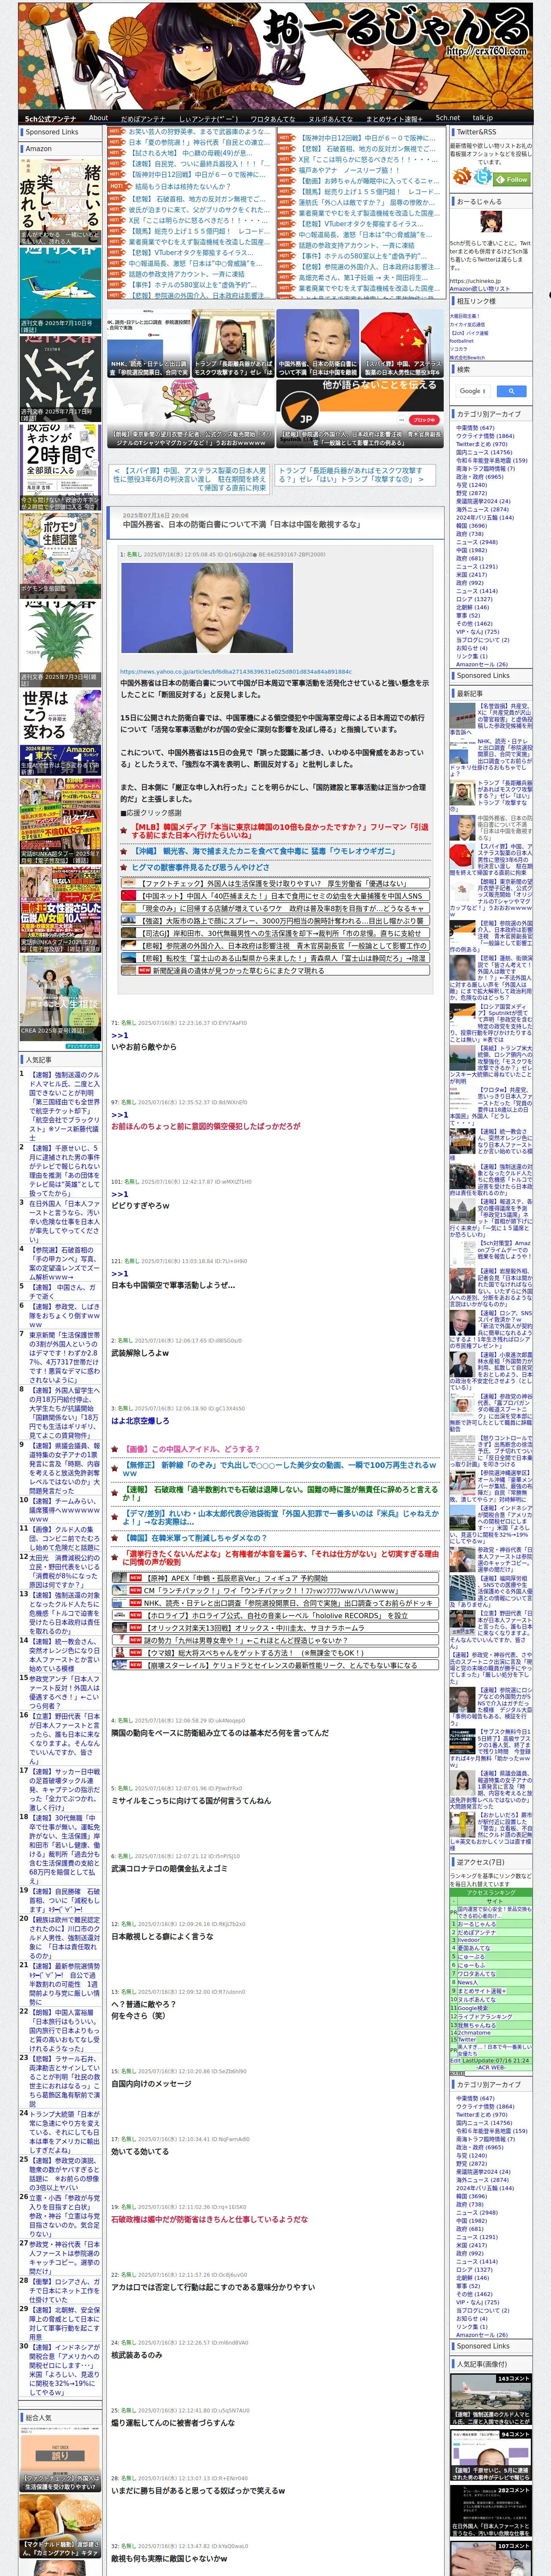Viewport: 551px width, 2576px height.
Task: Open the ワロタあんてな nav tab
Action: [272, 118]
